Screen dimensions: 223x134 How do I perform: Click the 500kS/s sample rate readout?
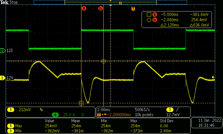(143, 110)
